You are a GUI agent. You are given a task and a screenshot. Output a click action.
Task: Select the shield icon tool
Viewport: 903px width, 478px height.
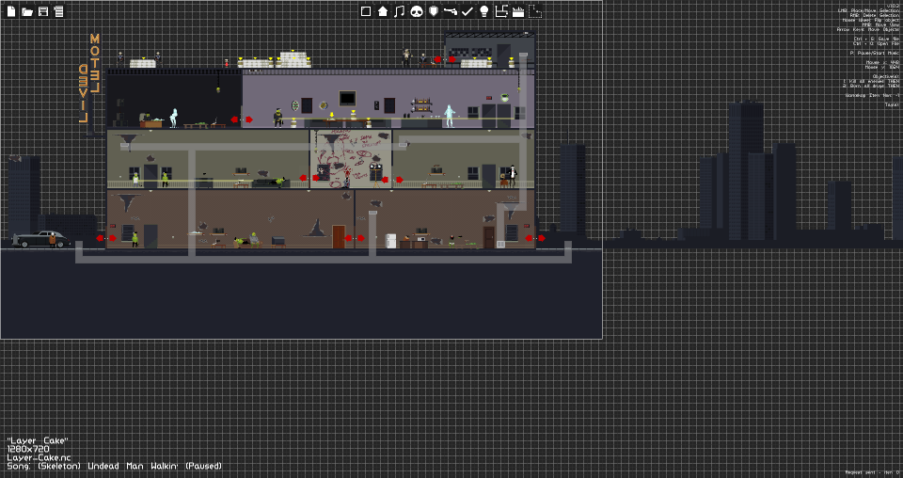coord(434,11)
